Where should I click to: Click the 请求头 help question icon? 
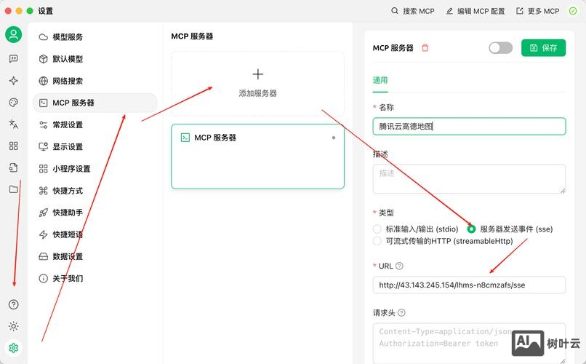tap(401, 313)
